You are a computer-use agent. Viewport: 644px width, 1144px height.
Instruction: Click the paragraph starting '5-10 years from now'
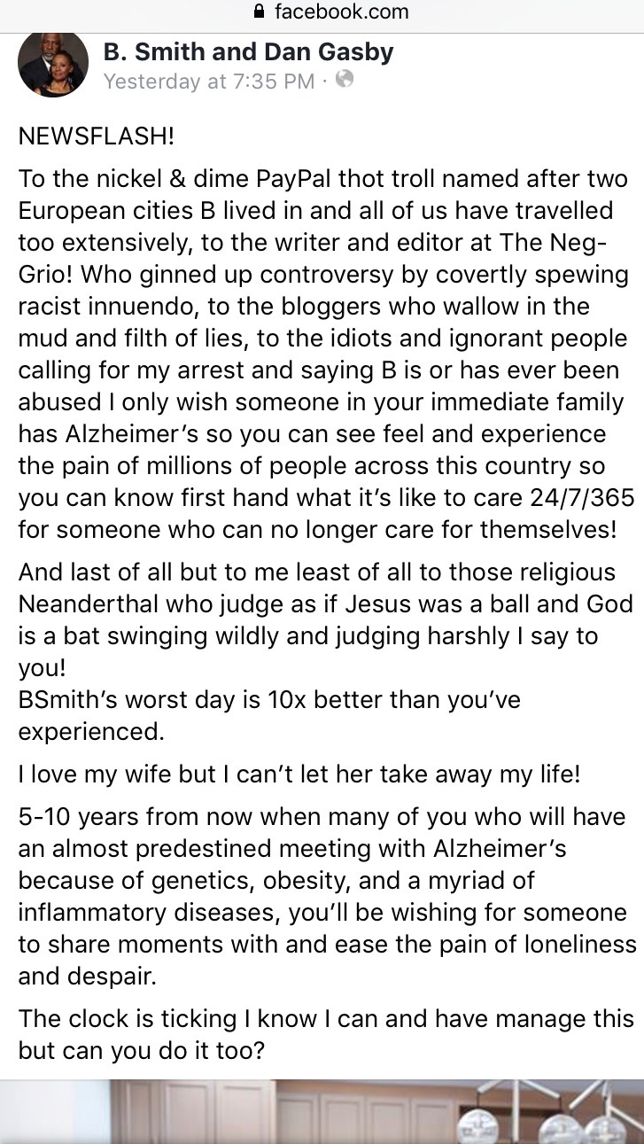323,897
